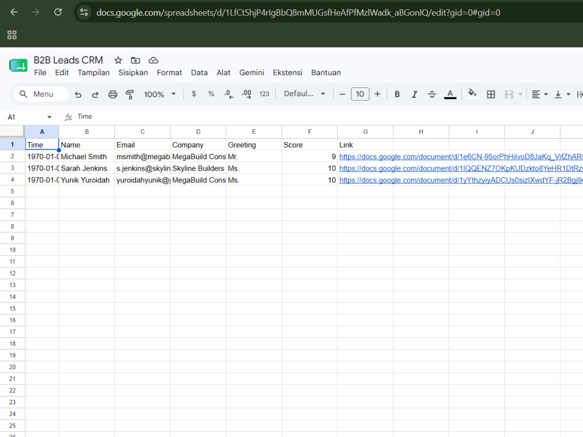This screenshot has width=583, height=437.
Task: Toggle bold formatting
Action: pos(397,94)
